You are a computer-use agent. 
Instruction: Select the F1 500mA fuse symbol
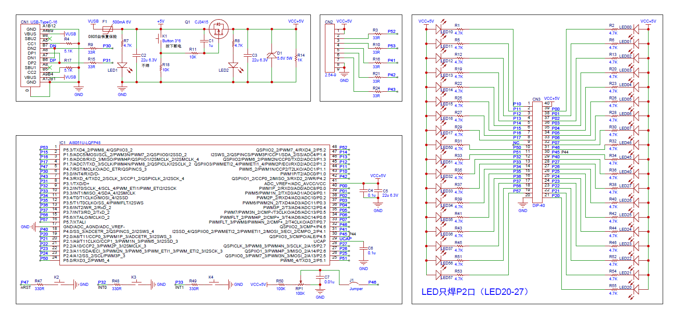click(x=109, y=29)
